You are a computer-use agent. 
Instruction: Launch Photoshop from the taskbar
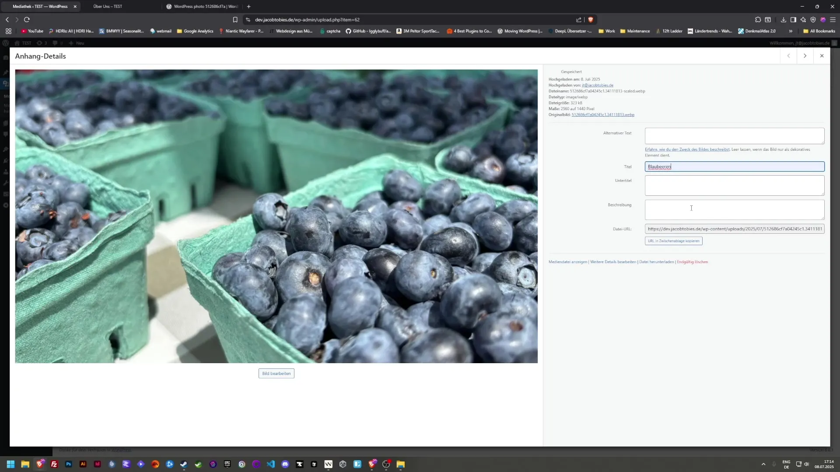(x=68, y=465)
